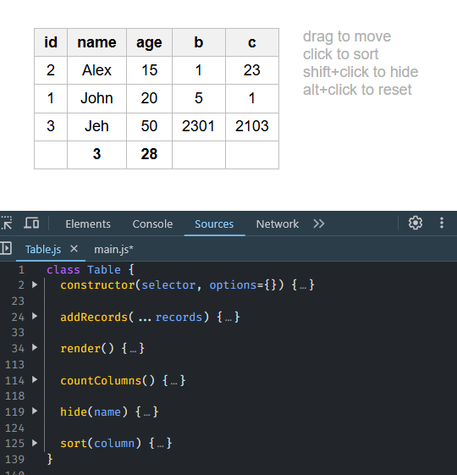Open DevTools settings gear

(x=416, y=224)
